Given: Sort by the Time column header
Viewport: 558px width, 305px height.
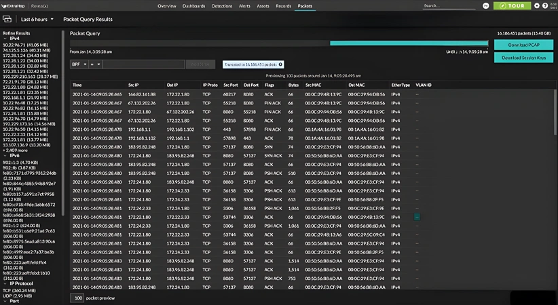Looking at the screenshot, I should click(x=77, y=85).
